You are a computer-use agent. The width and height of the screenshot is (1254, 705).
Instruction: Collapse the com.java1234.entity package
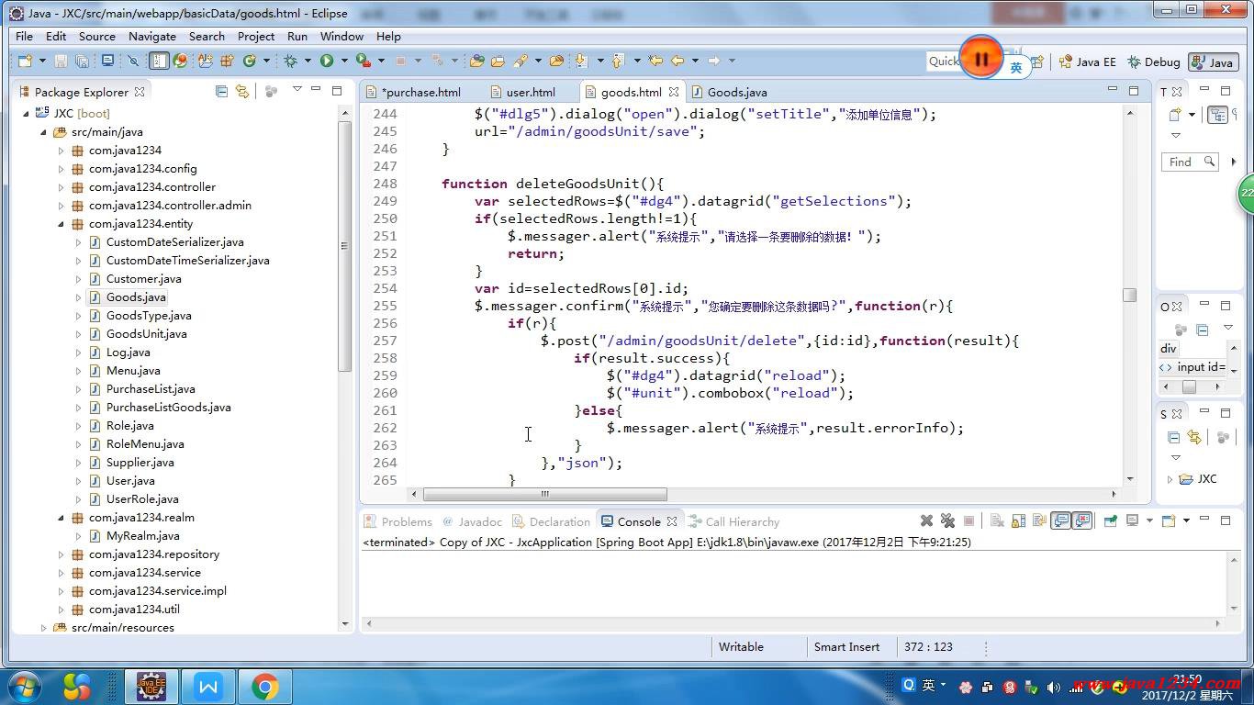(x=61, y=223)
